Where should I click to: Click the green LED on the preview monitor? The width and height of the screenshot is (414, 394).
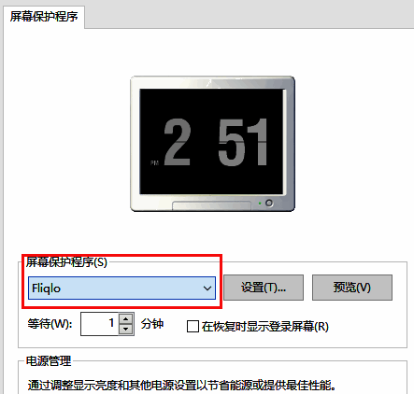pos(260,204)
